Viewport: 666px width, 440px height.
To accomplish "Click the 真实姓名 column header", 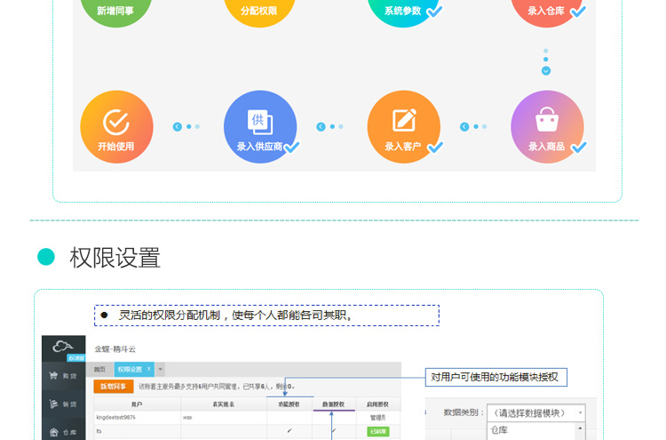I will coord(224,404).
